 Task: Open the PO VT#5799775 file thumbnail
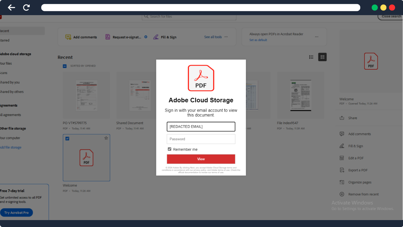(x=87, y=95)
